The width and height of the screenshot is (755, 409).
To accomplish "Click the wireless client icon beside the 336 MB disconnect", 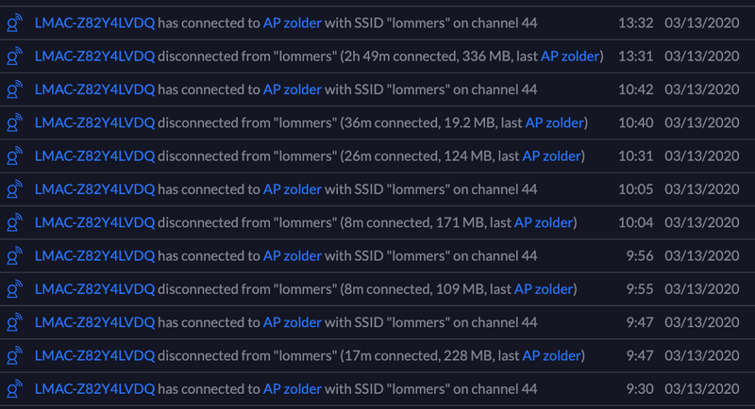I will 14,57.
